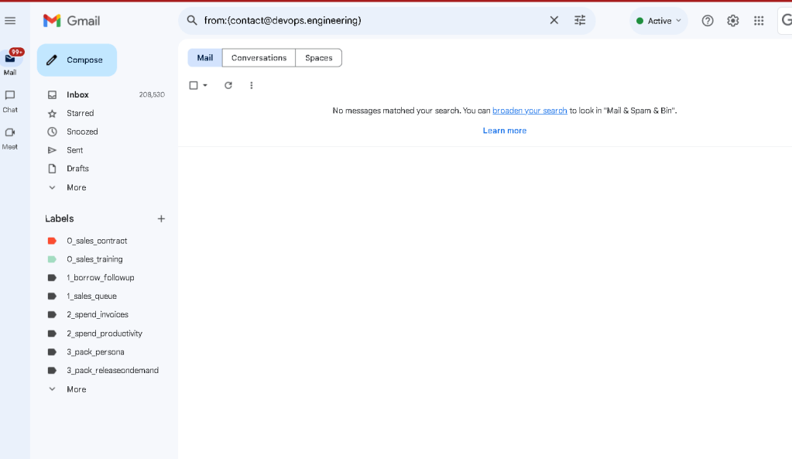Viewport: 792px width, 459px height.
Task: Refresh the message list
Action: (228, 85)
